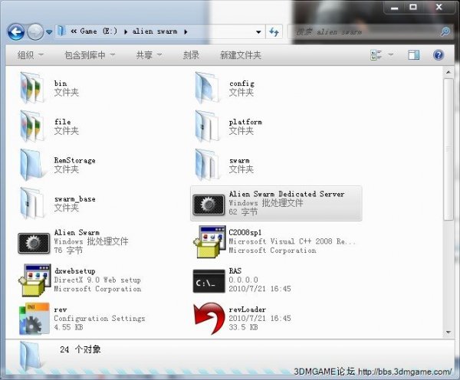
Task: Select the alien swarm breadcrumb
Action: click(155, 31)
